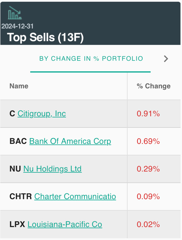Viewport: 182px width, 240px height.
Task: Click the Top Sells (13F) title
Action: pos(45,37)
